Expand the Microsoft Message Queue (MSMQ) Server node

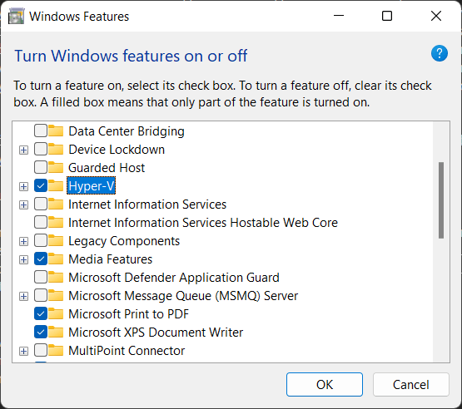click(x=23, y=296)
